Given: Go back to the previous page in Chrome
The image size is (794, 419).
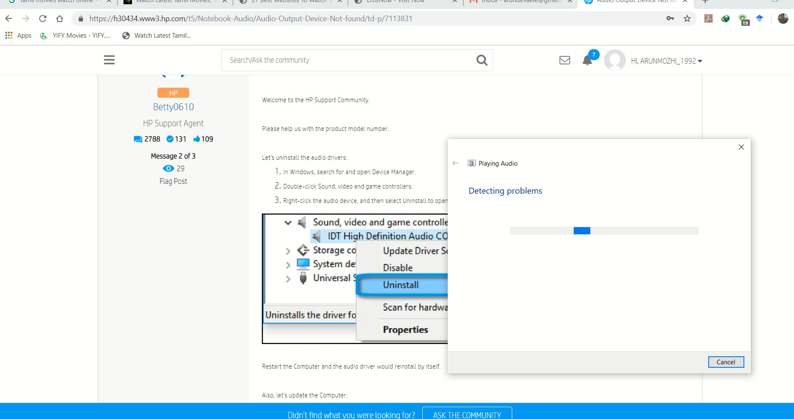Looking at the screenshot, I should 8,19.
